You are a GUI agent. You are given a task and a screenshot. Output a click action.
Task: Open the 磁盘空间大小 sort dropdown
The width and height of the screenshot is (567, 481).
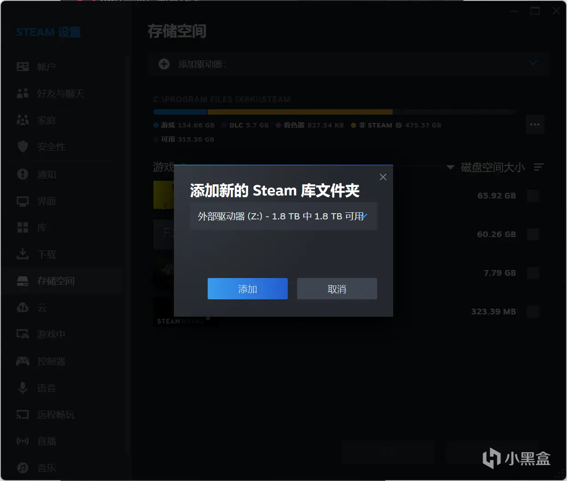click(x=486, y=167)
